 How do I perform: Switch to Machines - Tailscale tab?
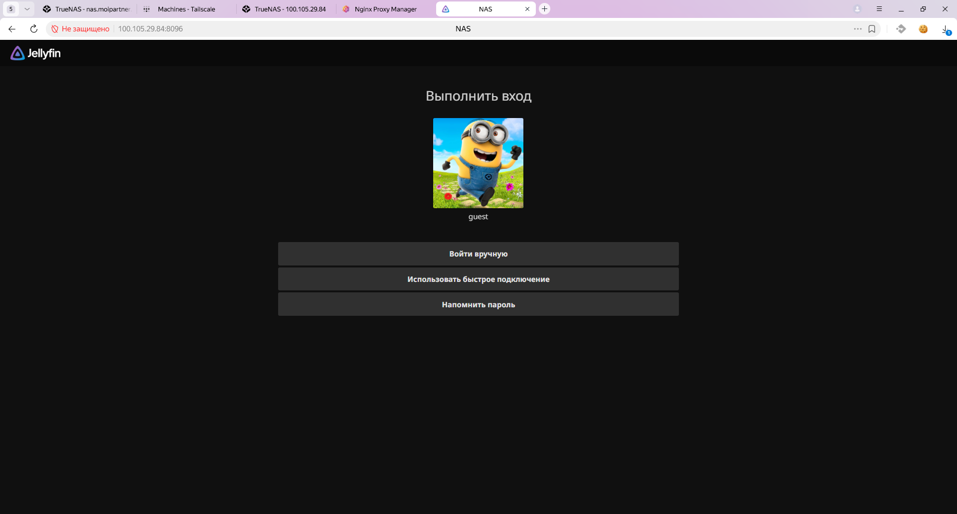[x=186, y=9]
